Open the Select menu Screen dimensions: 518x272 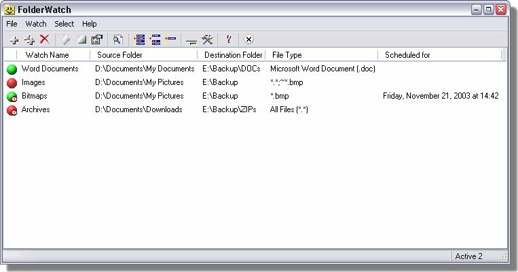[64, 24]
